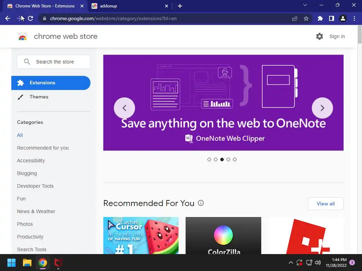
Task: Show info about Recommended For You
Action: [201, 203]
